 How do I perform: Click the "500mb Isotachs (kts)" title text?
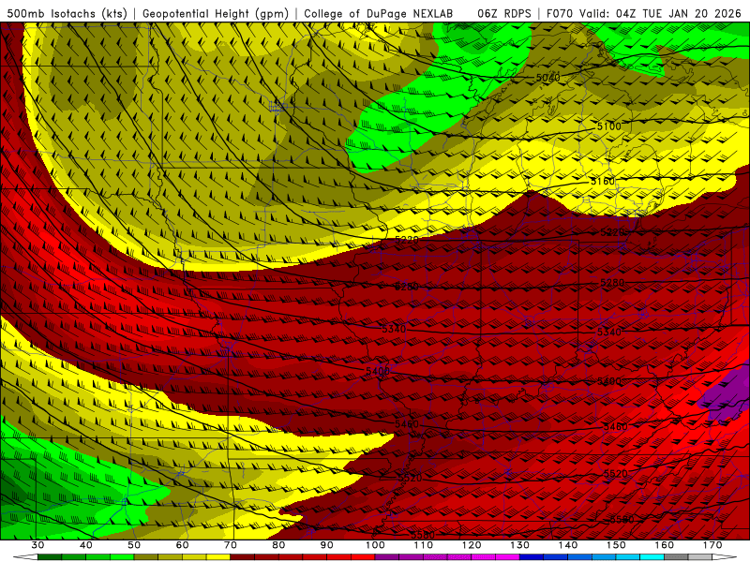pyautogui.click(x=67, y=13)
